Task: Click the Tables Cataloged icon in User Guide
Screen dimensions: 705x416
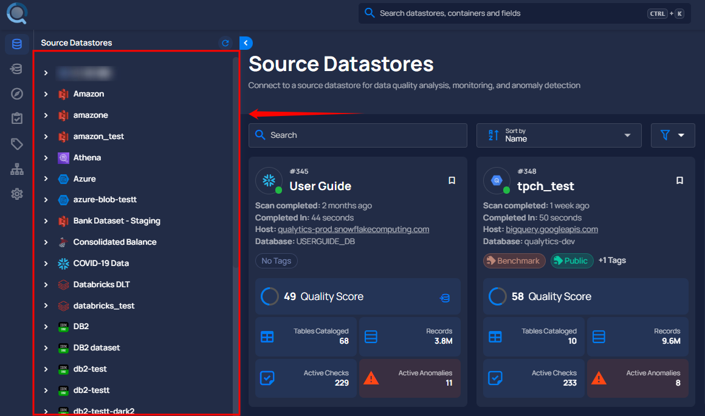Action: [267, 336]
